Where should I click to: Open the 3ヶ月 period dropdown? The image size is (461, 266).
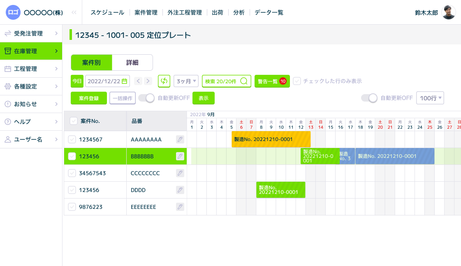186,81
